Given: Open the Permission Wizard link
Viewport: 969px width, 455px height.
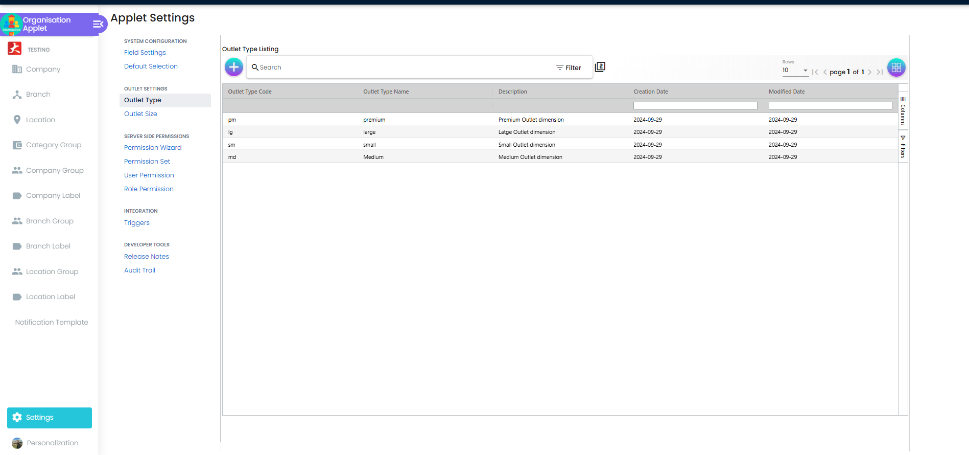Looking at the screenshot, I should click(153, 148).
